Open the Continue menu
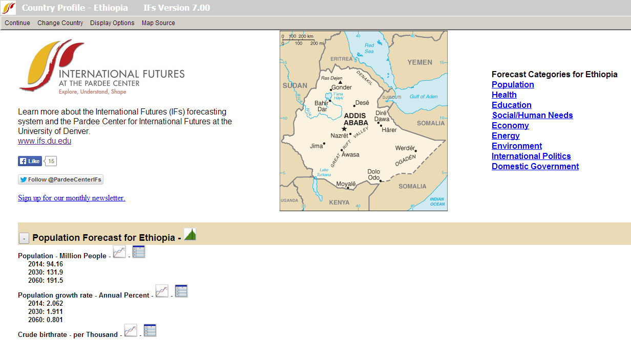The height and width of the screenshot is (340, 631). point(17,23)
